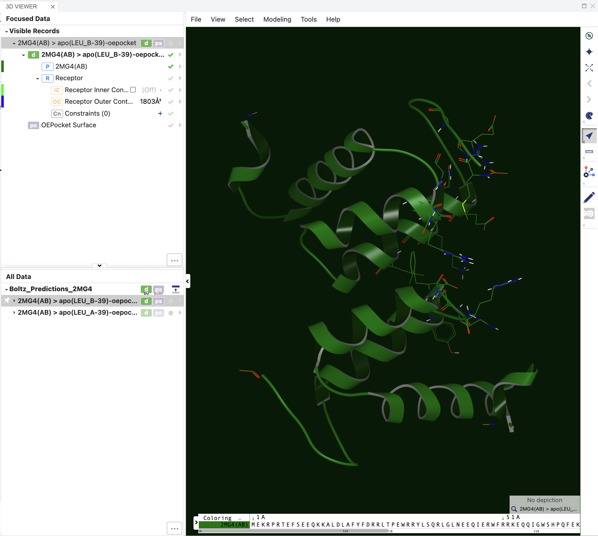598x536 pixels.
Task: Open the ruler measurement tool
Action: click(589, 152)
